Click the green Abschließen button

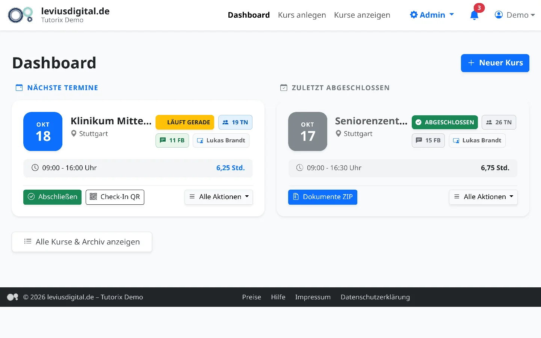[52, 197]
